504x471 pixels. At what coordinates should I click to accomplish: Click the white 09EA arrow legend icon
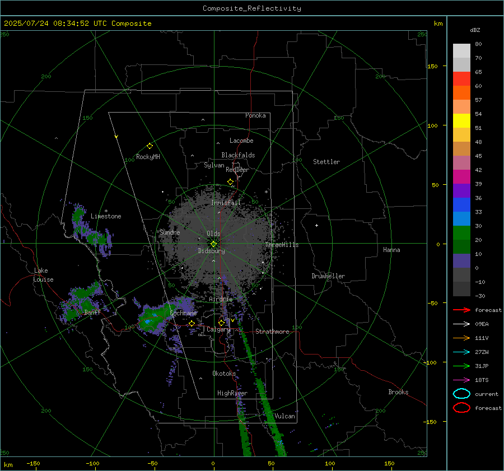pos(461,324)
